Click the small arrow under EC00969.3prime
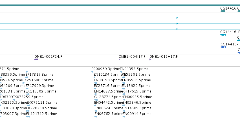The height and width of the screenshot is (118, 240). click(92, 72)
